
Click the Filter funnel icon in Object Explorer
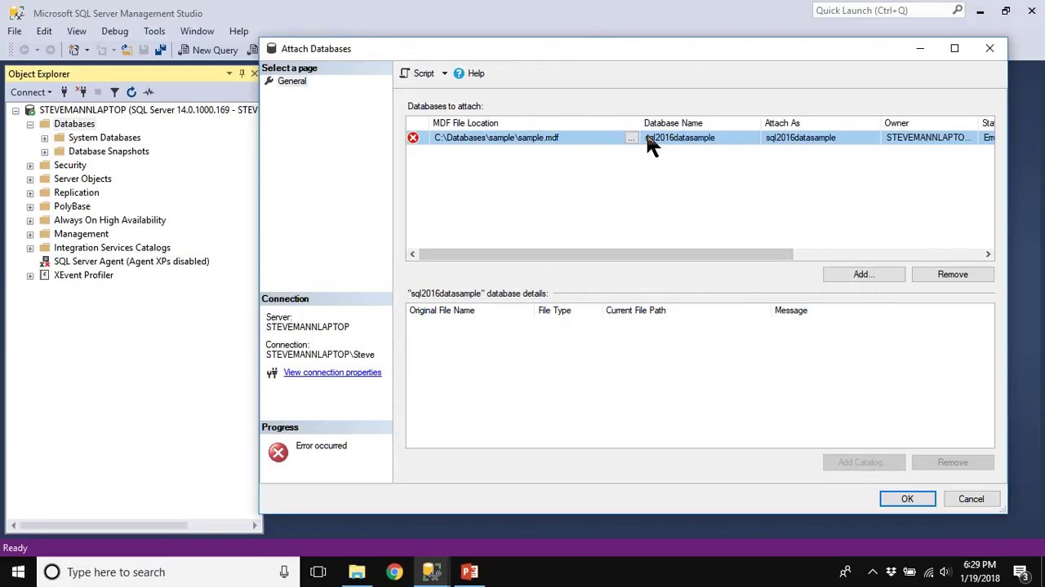114,92
